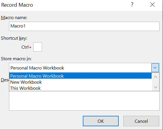Close the Record Macro dialog

[x=152, y=5]
